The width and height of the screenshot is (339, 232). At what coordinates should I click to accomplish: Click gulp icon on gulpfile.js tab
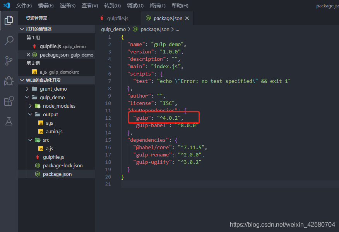[x=102, y=18]
